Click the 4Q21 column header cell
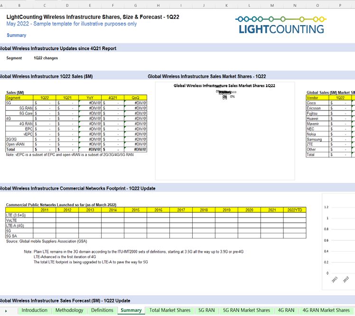The image size is (355, 316). [112, 98]
